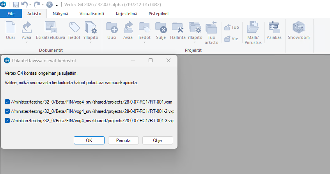Click the Vertex G4 application logo

point(3,4)
